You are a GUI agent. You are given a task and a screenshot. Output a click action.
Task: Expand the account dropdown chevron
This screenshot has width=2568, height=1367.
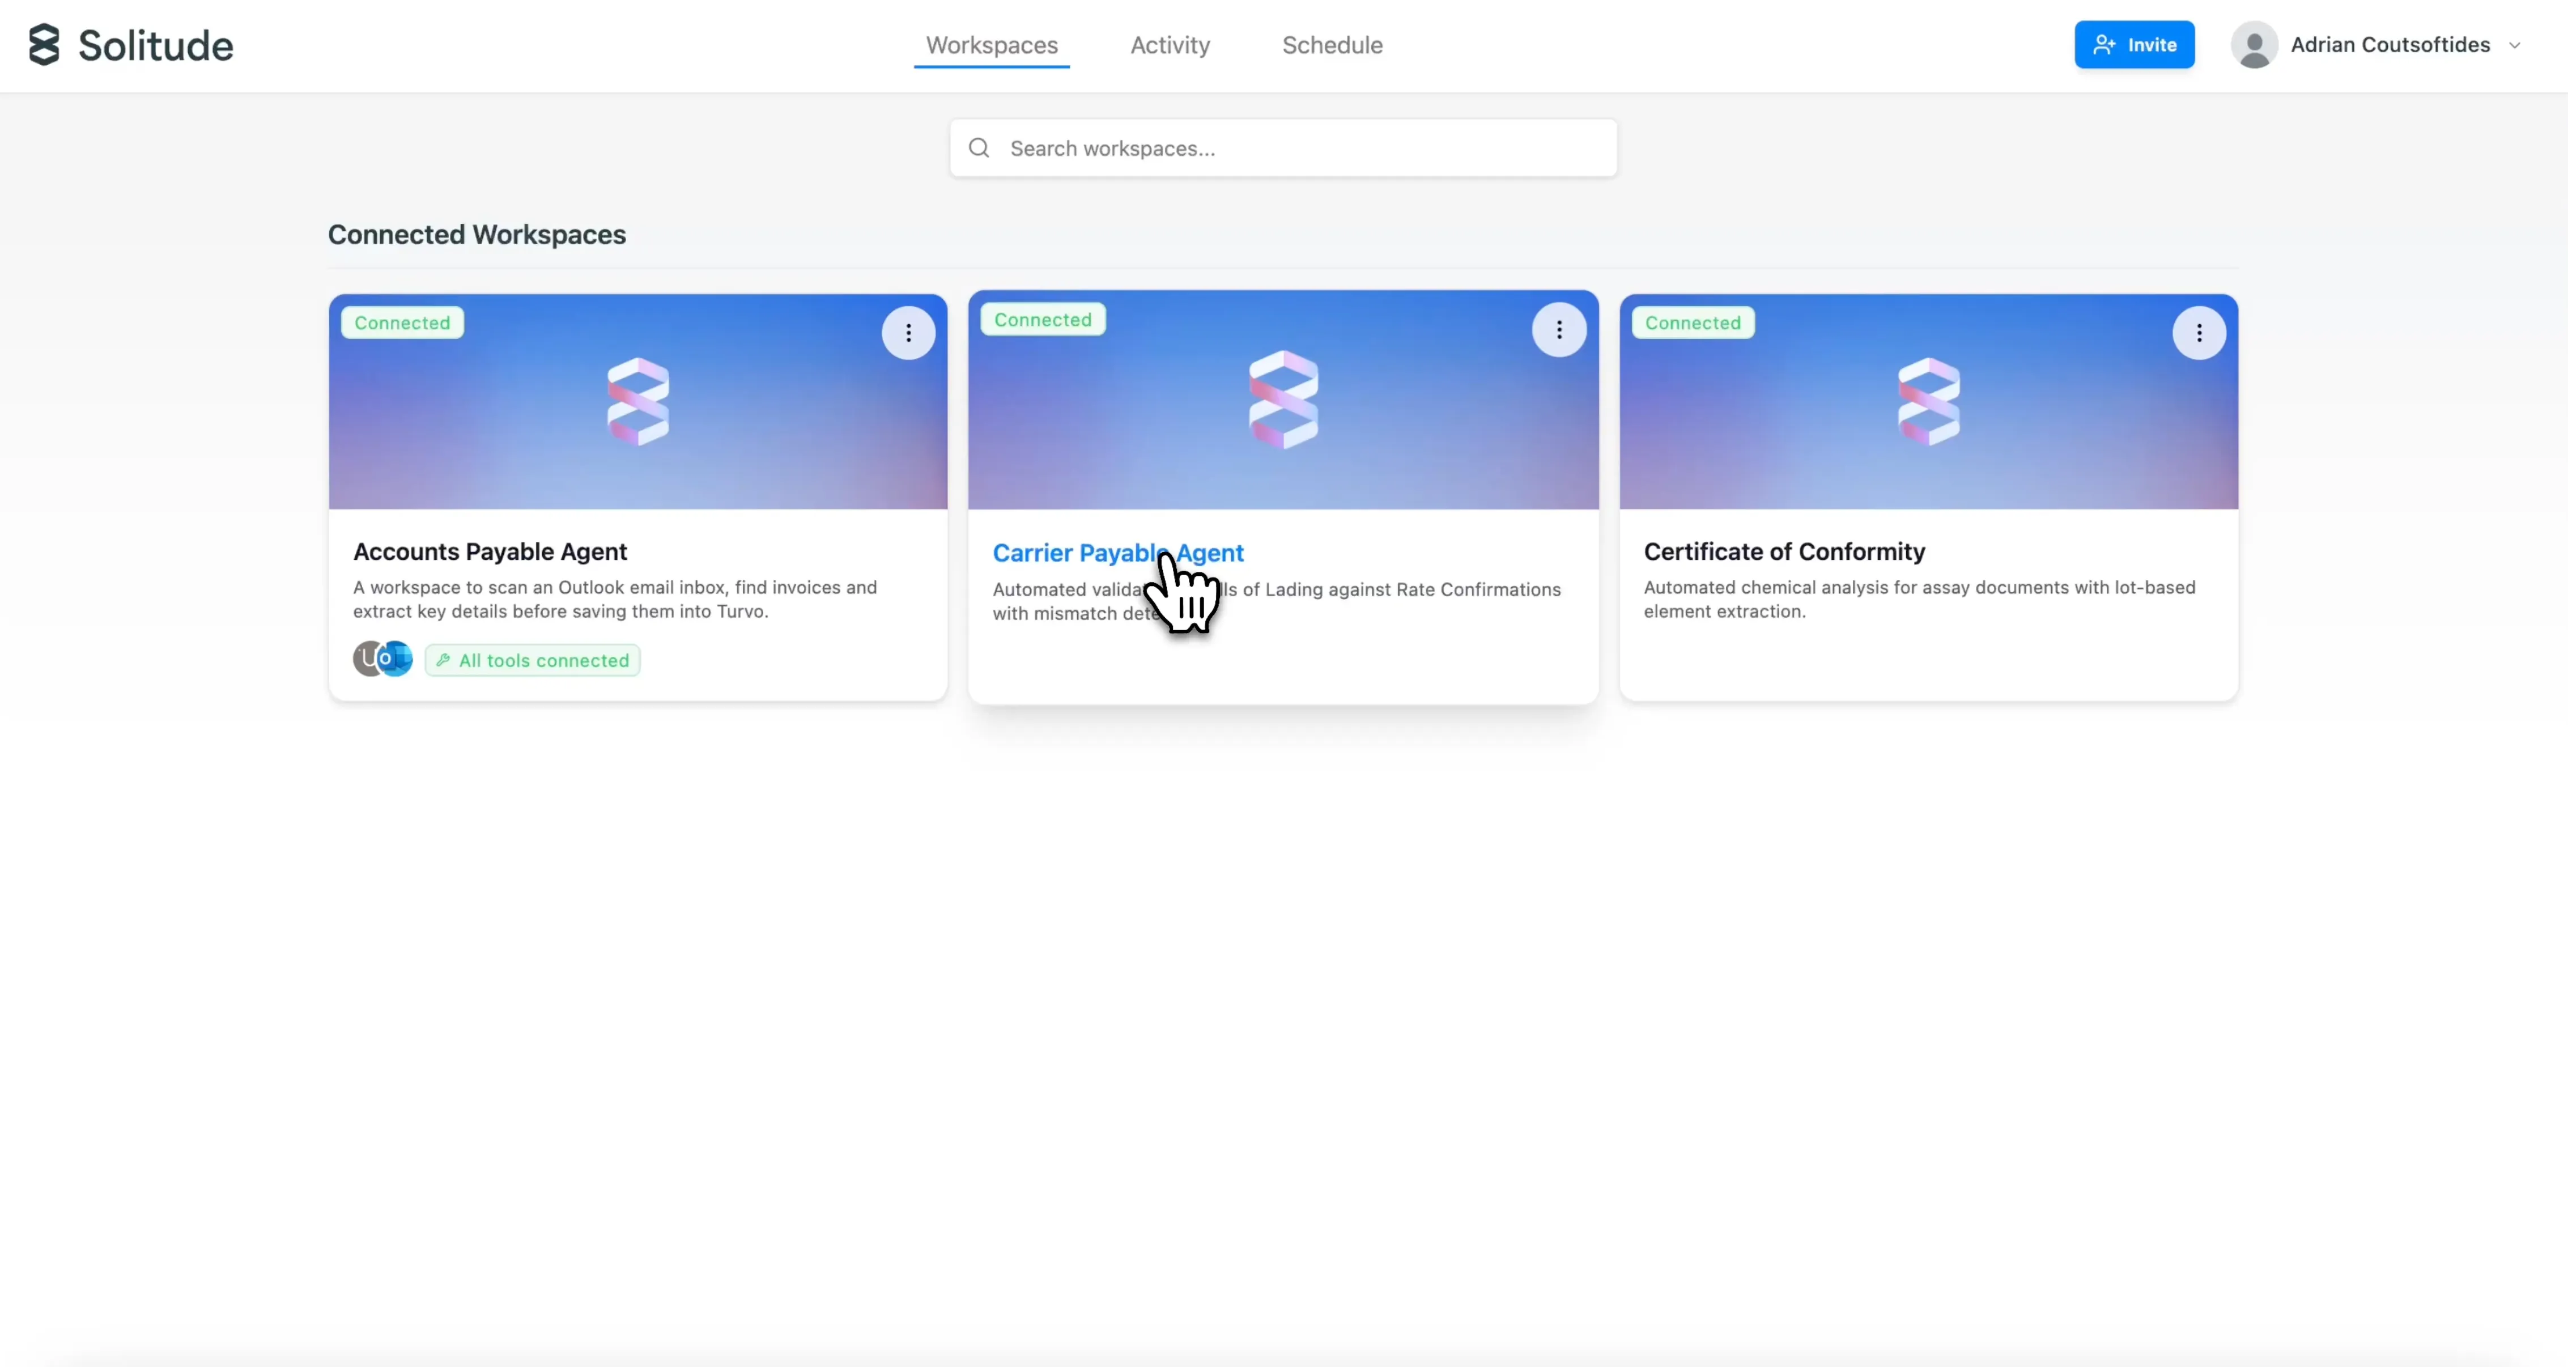coord(2515,46)
